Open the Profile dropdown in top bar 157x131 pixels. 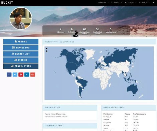pyautogui.click(x=144, y=3)
